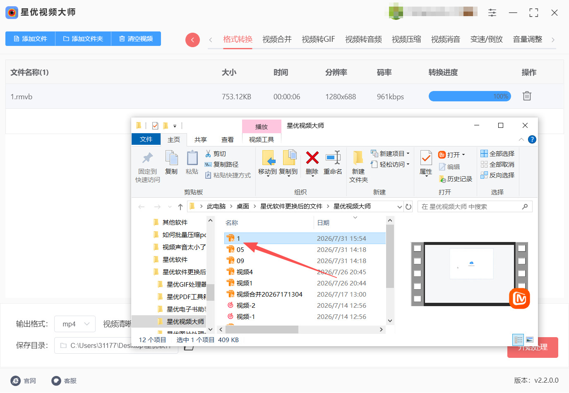
Task: Open the Explorer 文件 menu tab
Action: (x=146, y=139)
